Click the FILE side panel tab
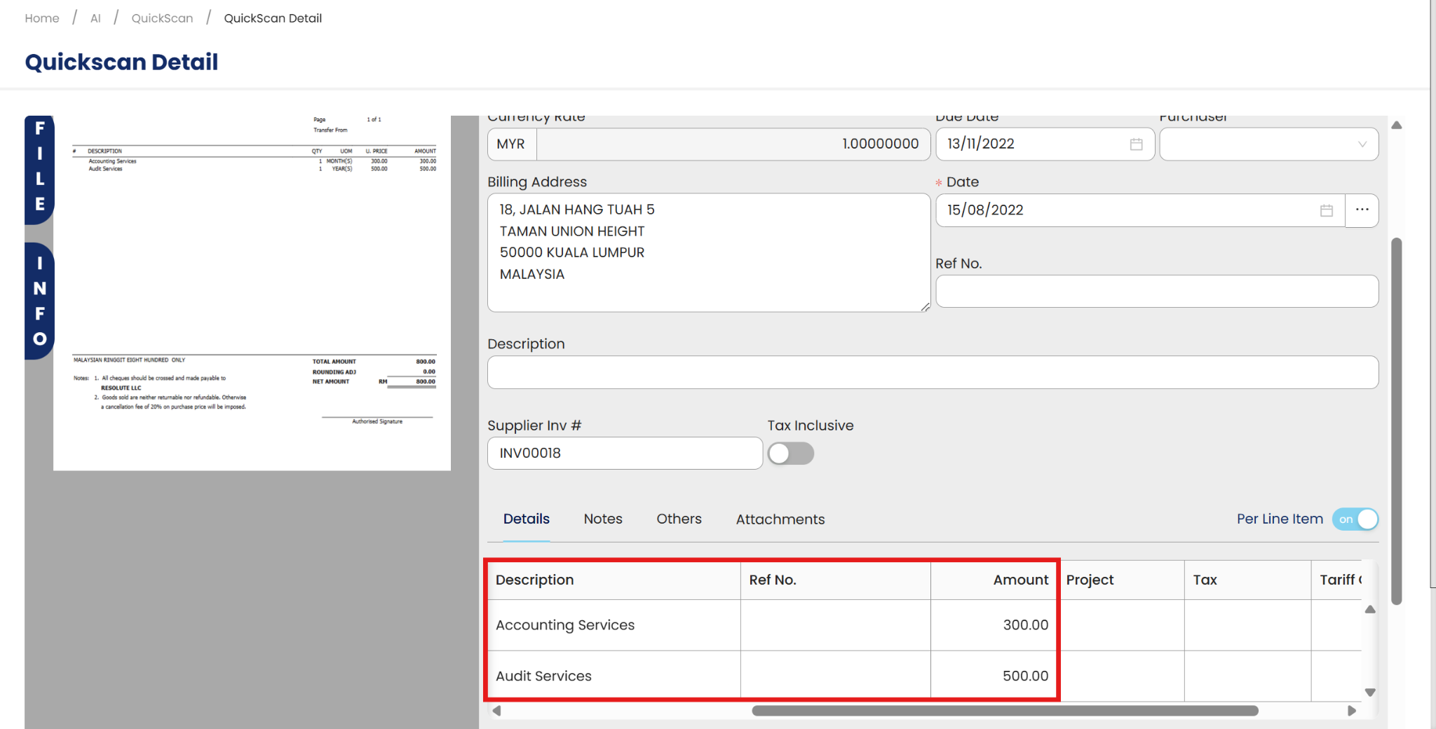Viewport: 1436px width, 729px height. 39,168
